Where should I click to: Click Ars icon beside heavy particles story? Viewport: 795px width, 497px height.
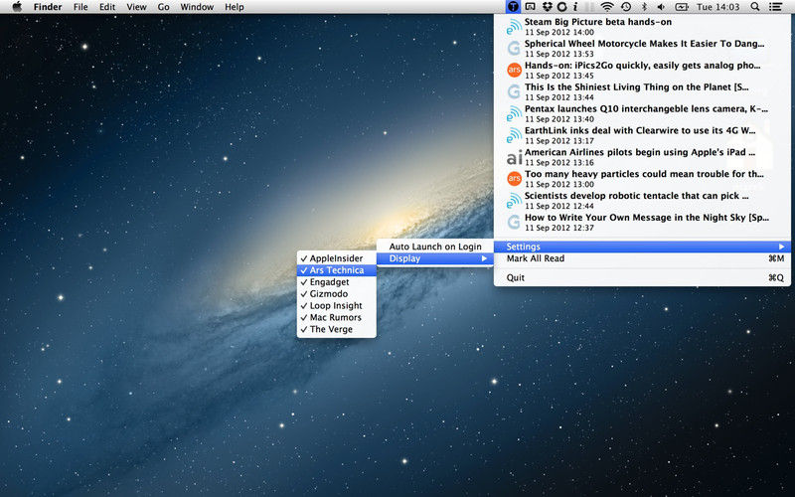pos(514,179)
